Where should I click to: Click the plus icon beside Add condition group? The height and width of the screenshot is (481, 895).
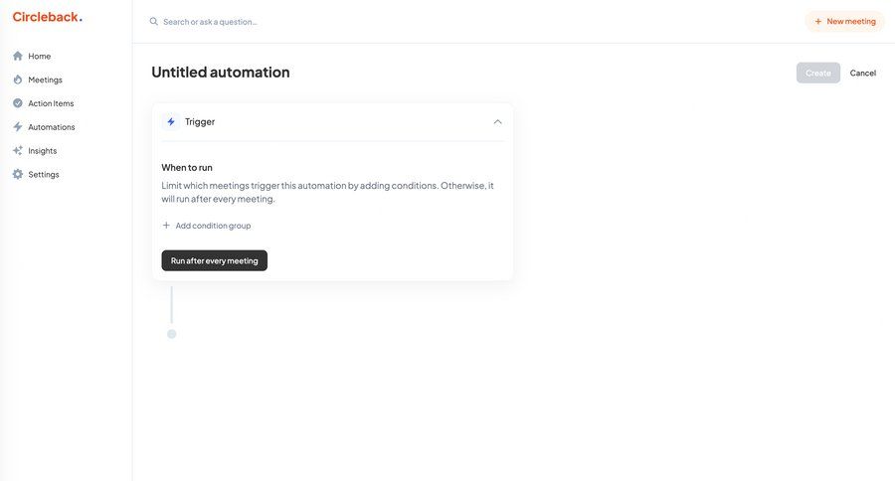pyautogui.click(x=166, y=226)
